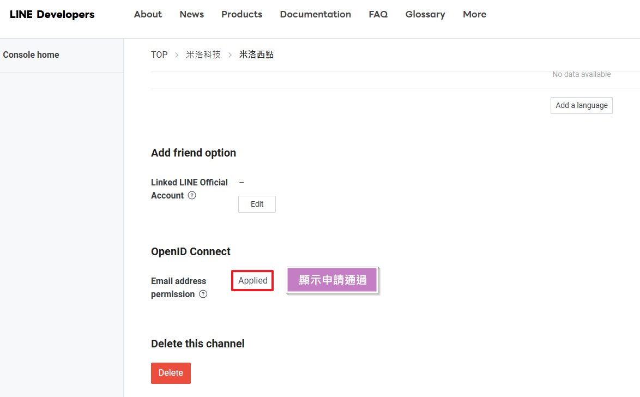
Task: Open the FAQ page
Action: coord(378,14)
